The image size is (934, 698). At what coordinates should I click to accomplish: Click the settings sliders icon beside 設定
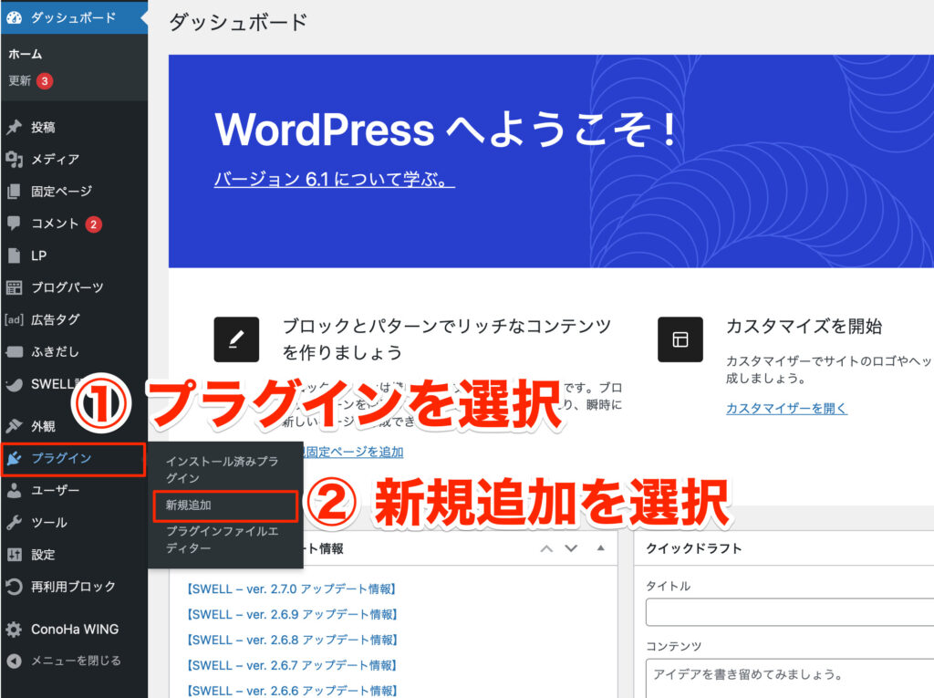pos(14,555)
